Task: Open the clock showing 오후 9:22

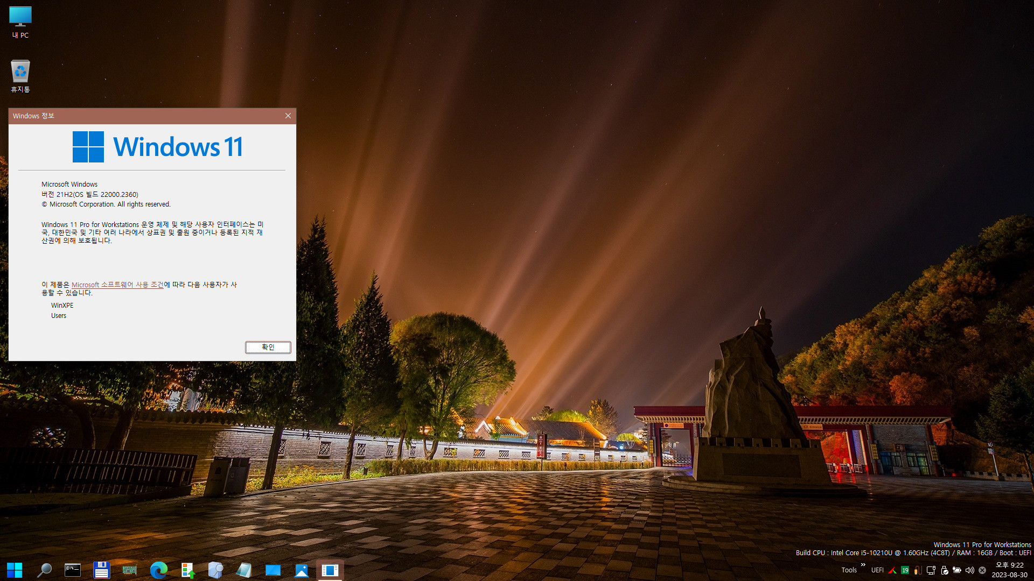Action: pos(1010,570)
